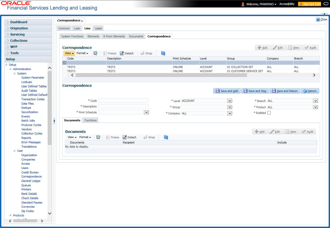This screenshot has width=330, height=228.
Task: Click the user icon beside Welcome
Action: (x=243, y=4)
